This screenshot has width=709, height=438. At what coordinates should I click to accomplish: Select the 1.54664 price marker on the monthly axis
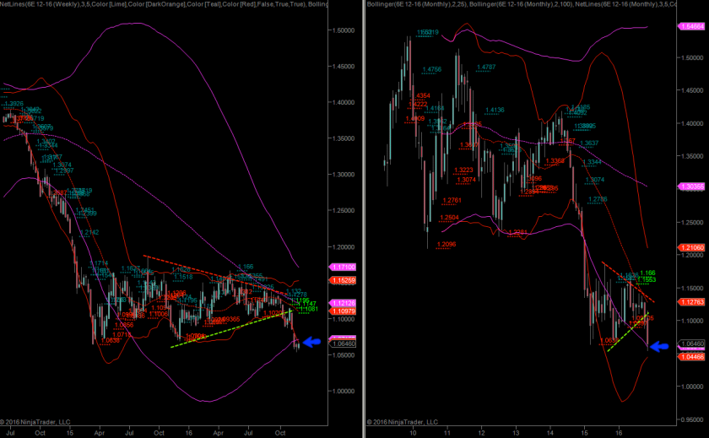coord(691,27)
